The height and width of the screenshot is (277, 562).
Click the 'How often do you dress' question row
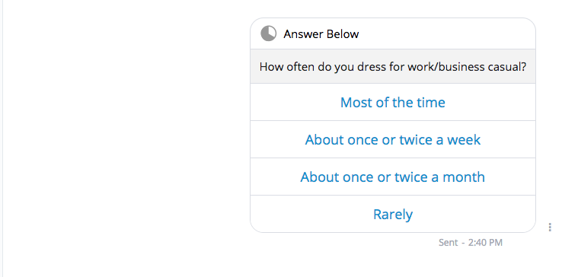pyautogui.click(x=393, y=66)
